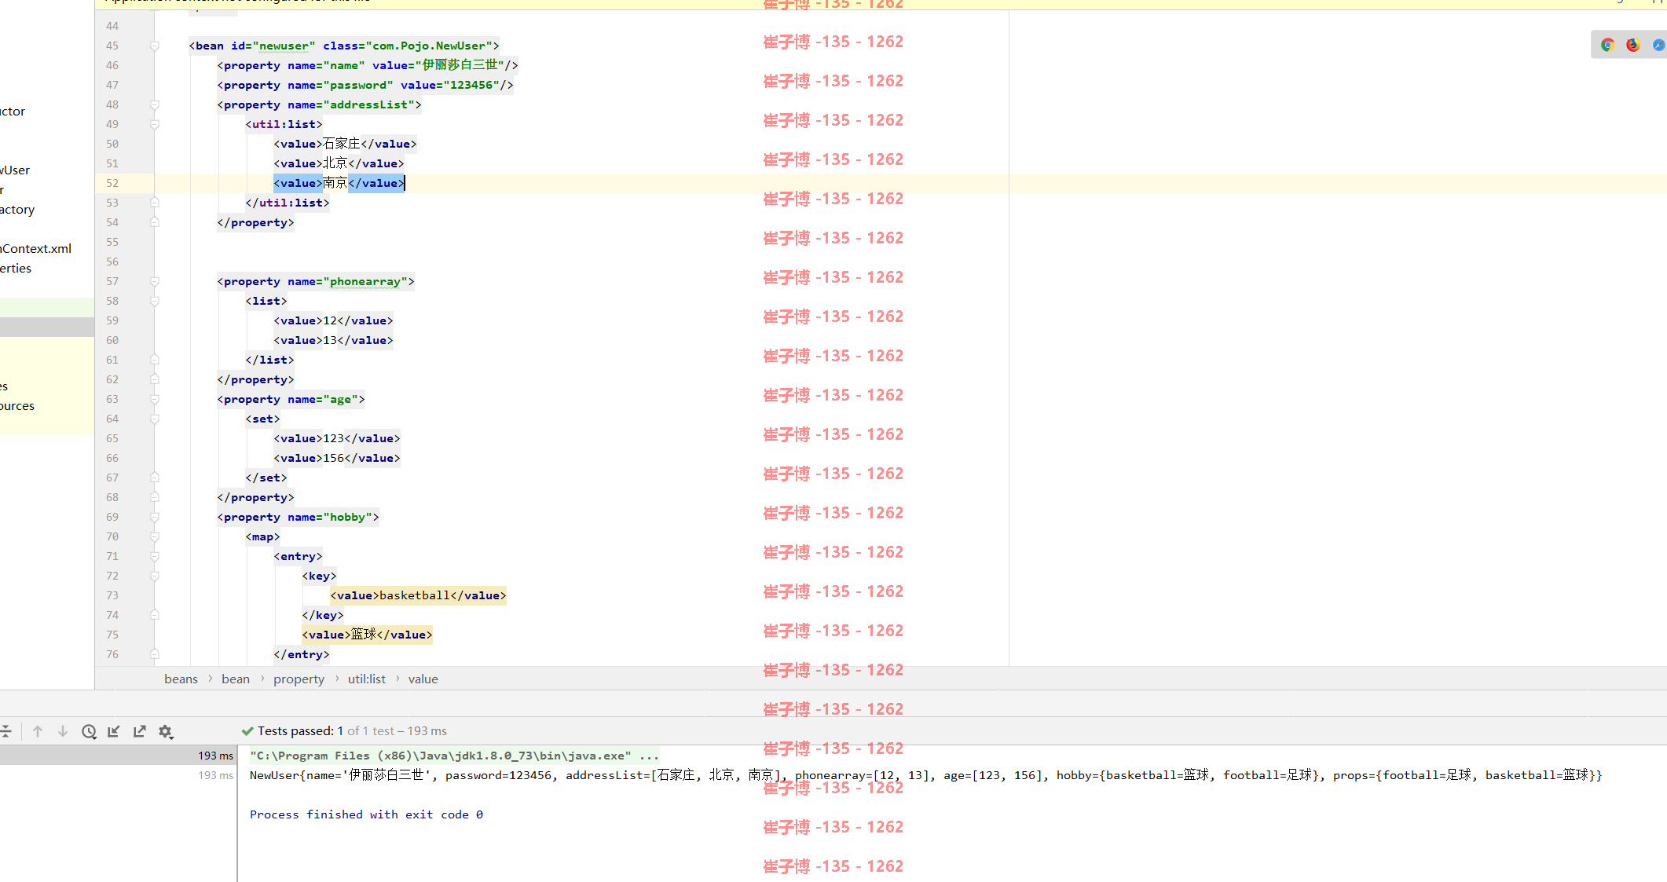This screenshot has height=882, width=1667.
Task: Click the value 12 line
Action: [x=333, y=320]
